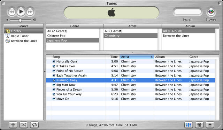
Task: Uncheck the Naturally Ours checkbox
Action: coord(54,61)
